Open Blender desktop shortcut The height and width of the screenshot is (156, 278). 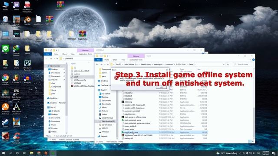click(27, 20)
